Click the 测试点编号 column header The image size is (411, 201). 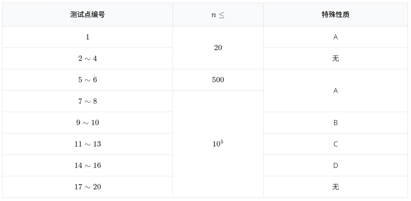point(88,15)
